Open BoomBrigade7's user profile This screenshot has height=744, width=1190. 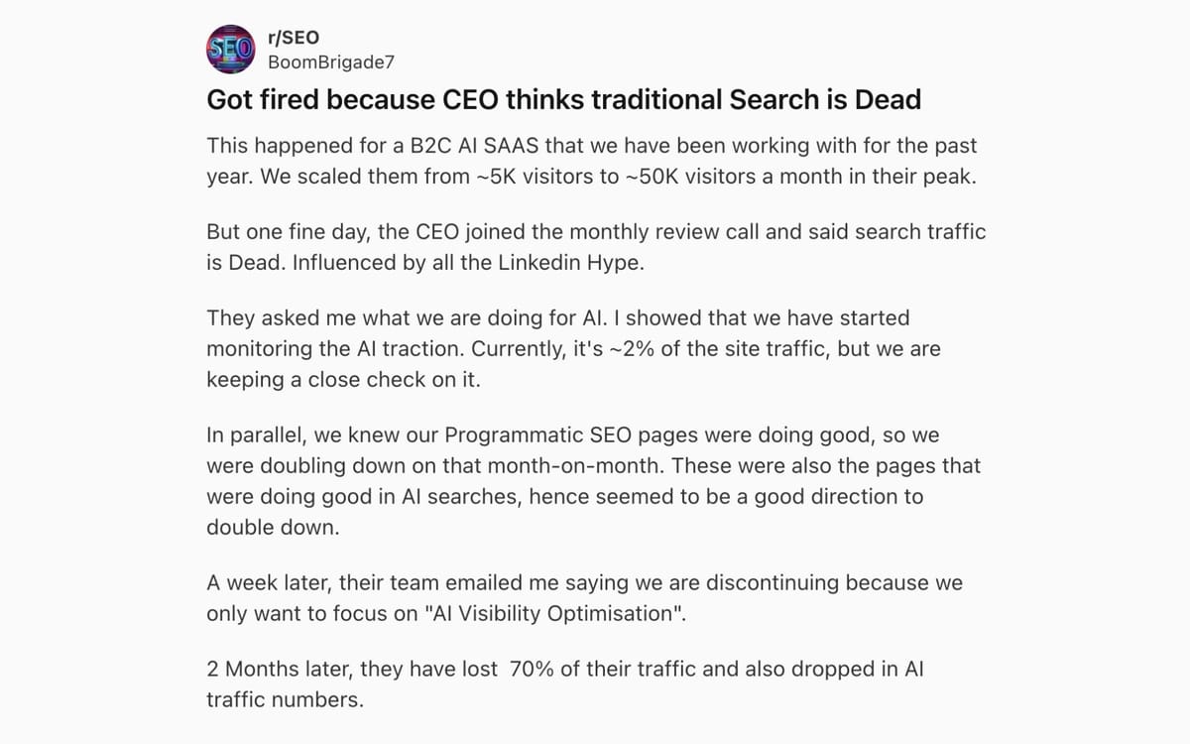(332, 62)
